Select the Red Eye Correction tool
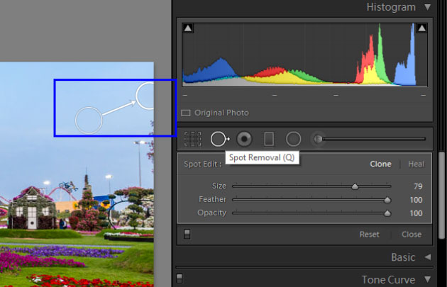Screen dimensions: 447x287 click(x=244, y=139)
